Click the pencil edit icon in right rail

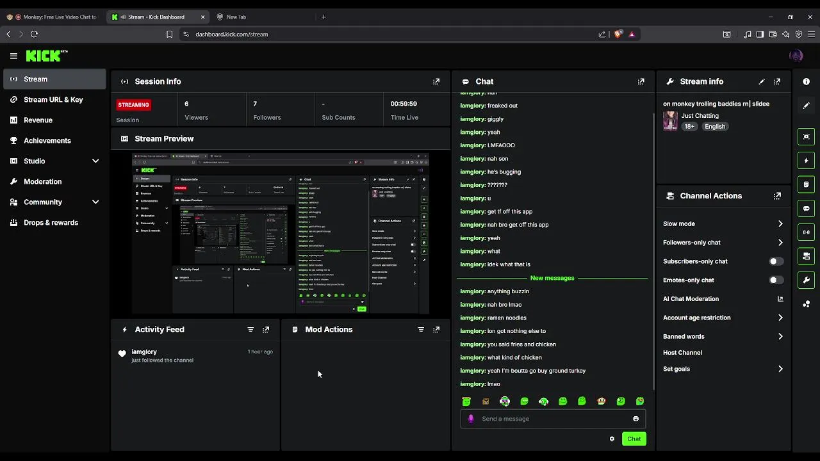pyautogui.click(x=806, y=105)
